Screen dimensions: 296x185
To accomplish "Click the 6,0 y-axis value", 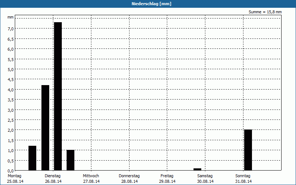I will click(x=10, y=49).
